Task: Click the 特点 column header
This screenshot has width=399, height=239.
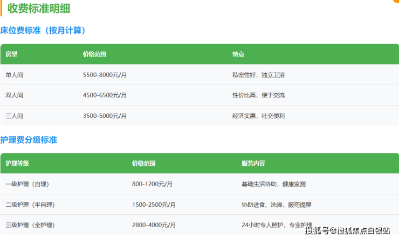Action: (x=238, y=54)
